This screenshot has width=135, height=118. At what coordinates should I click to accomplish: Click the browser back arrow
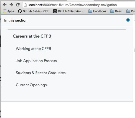coord(5,5)
